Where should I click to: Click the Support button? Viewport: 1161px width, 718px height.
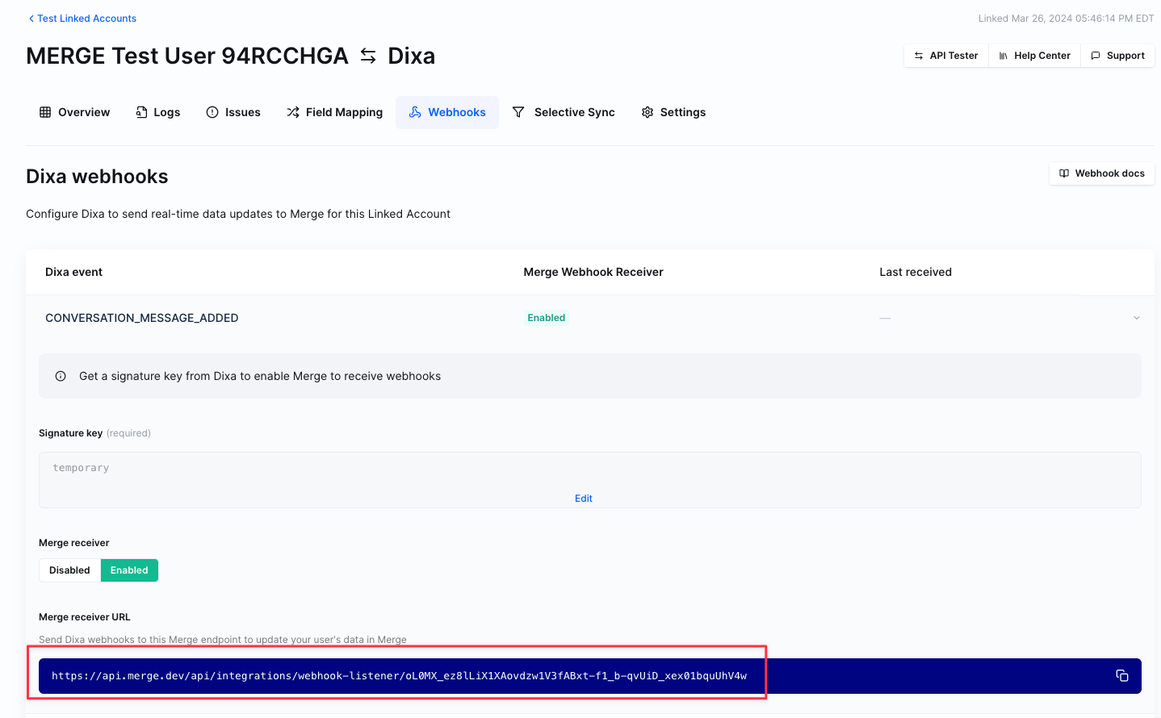(1117, 56)
